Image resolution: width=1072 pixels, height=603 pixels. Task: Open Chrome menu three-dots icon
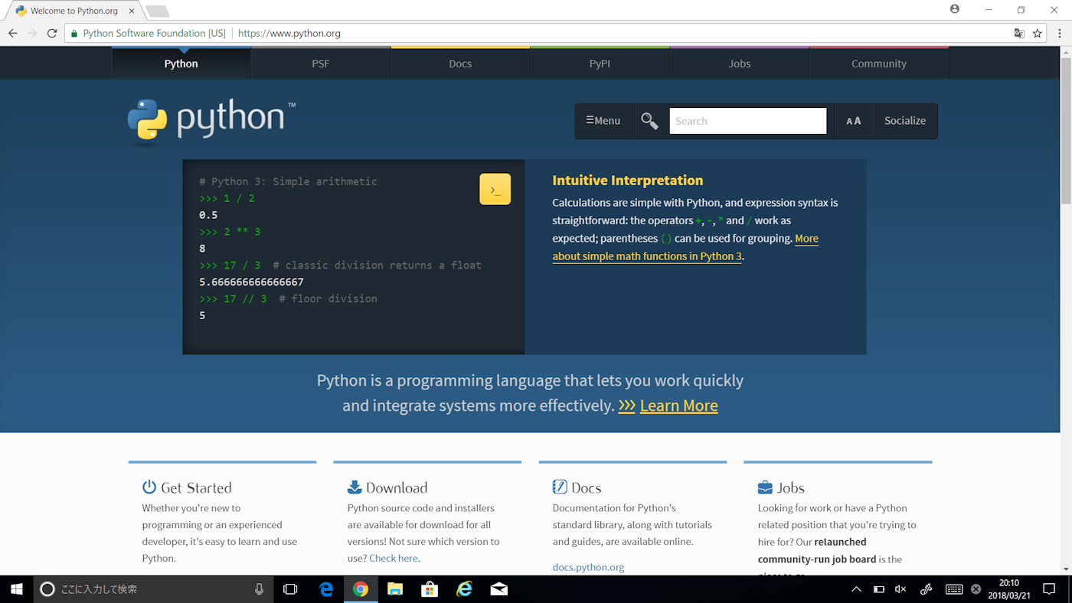pyautogui.click(x=1060, y=34)
